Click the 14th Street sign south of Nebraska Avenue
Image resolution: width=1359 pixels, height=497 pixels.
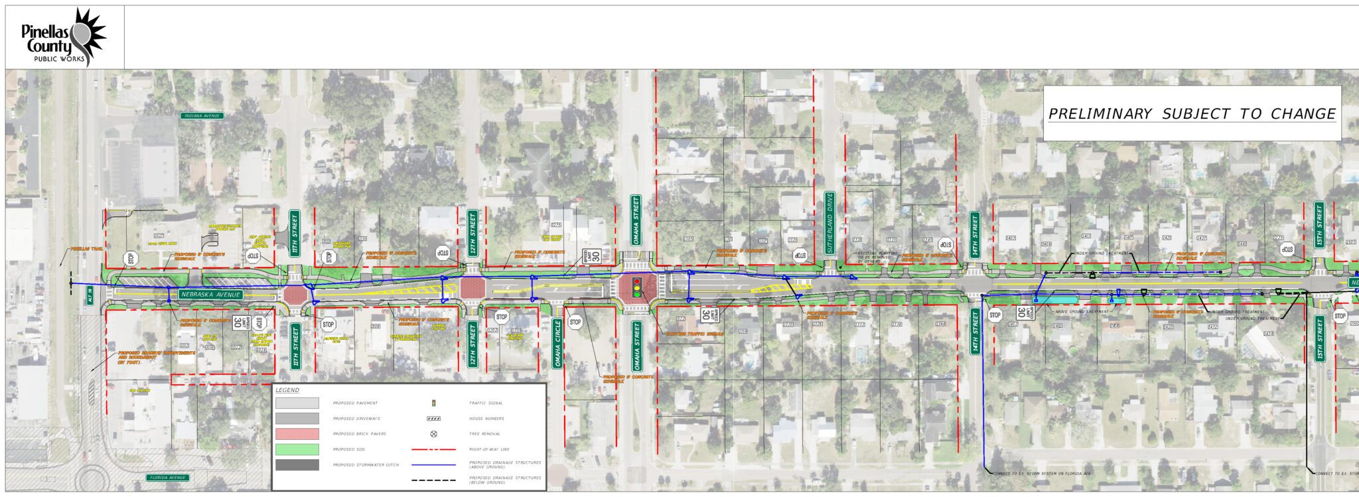pyautogui.click(x=975, y=332)
